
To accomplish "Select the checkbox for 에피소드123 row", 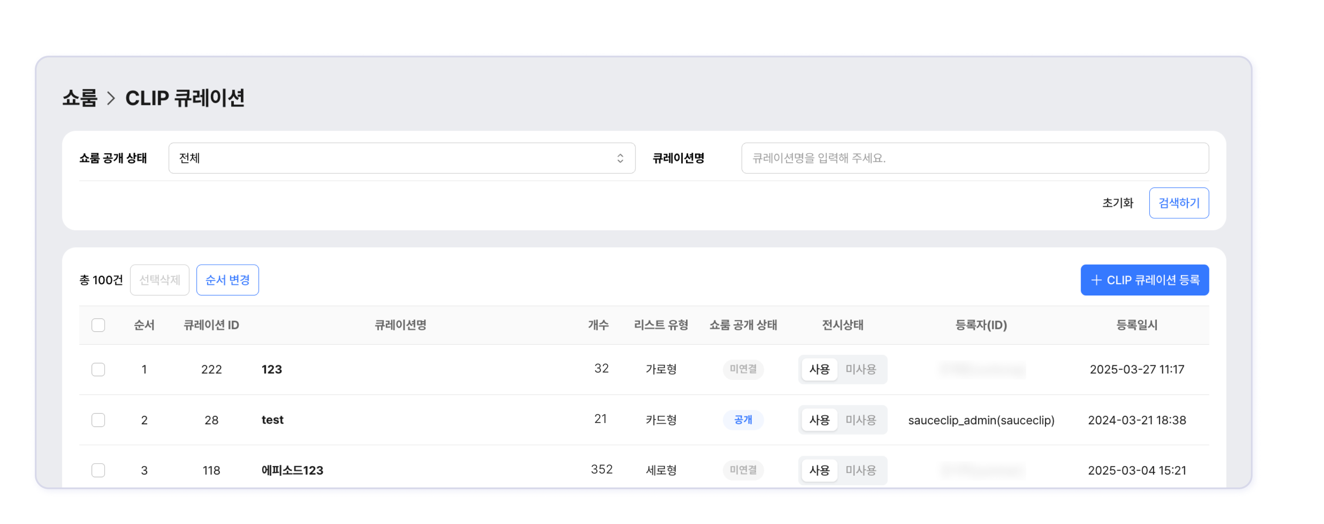I will click(98, 470).
